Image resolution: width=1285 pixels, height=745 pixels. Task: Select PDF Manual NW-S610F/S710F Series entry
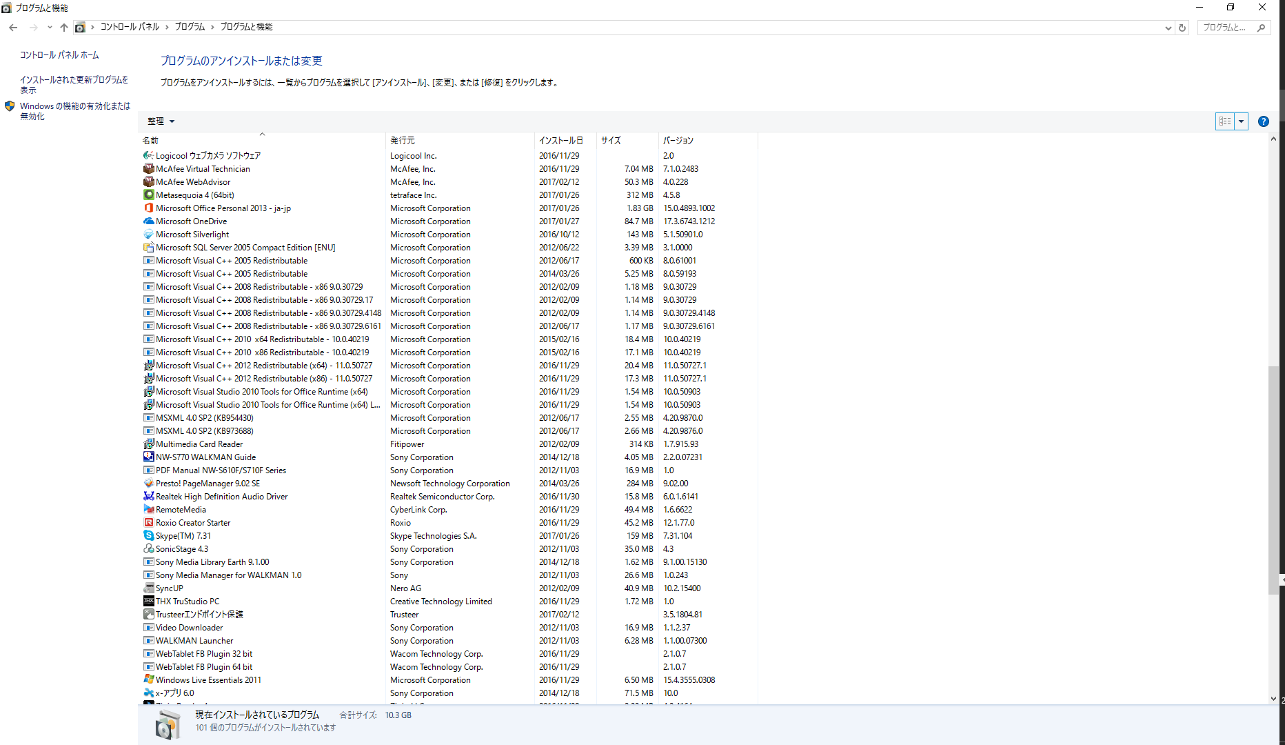coord(449,470)
